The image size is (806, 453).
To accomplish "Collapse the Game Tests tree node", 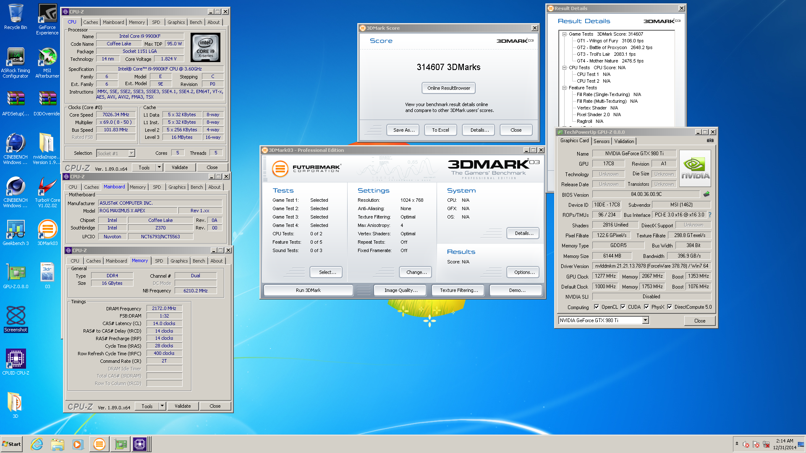I will pyautogui.click(x=565, y=34).
